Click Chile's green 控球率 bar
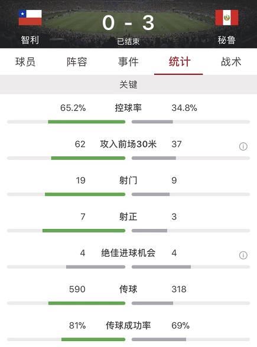Image resolution: width=257 pixels, height=347 pixels. pyautogui.click(x=87, y=122)
